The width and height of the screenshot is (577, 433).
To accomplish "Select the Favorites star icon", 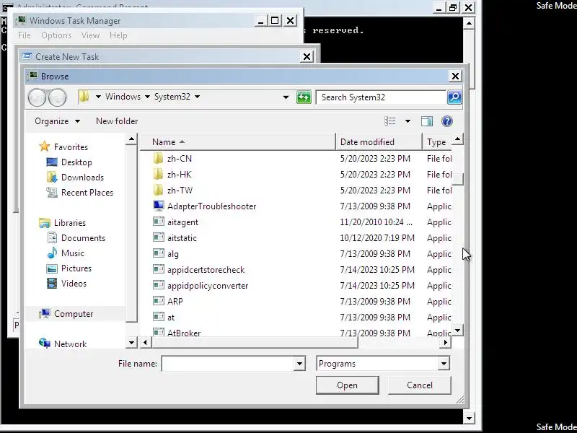I will coord(45,146).
